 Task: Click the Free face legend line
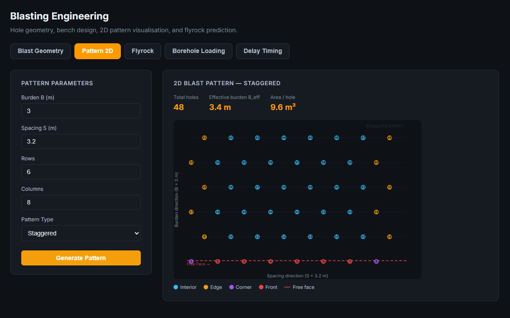click(x=287, y=287)
